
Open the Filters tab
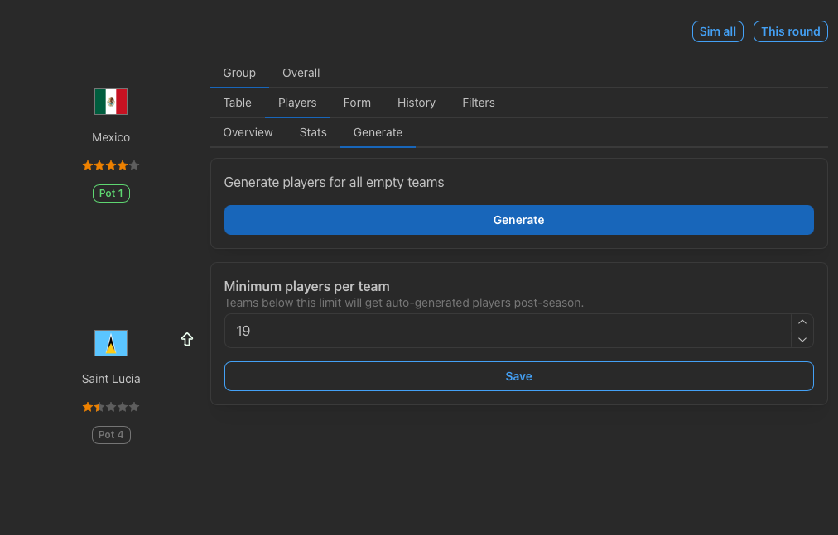coord(479,103)
